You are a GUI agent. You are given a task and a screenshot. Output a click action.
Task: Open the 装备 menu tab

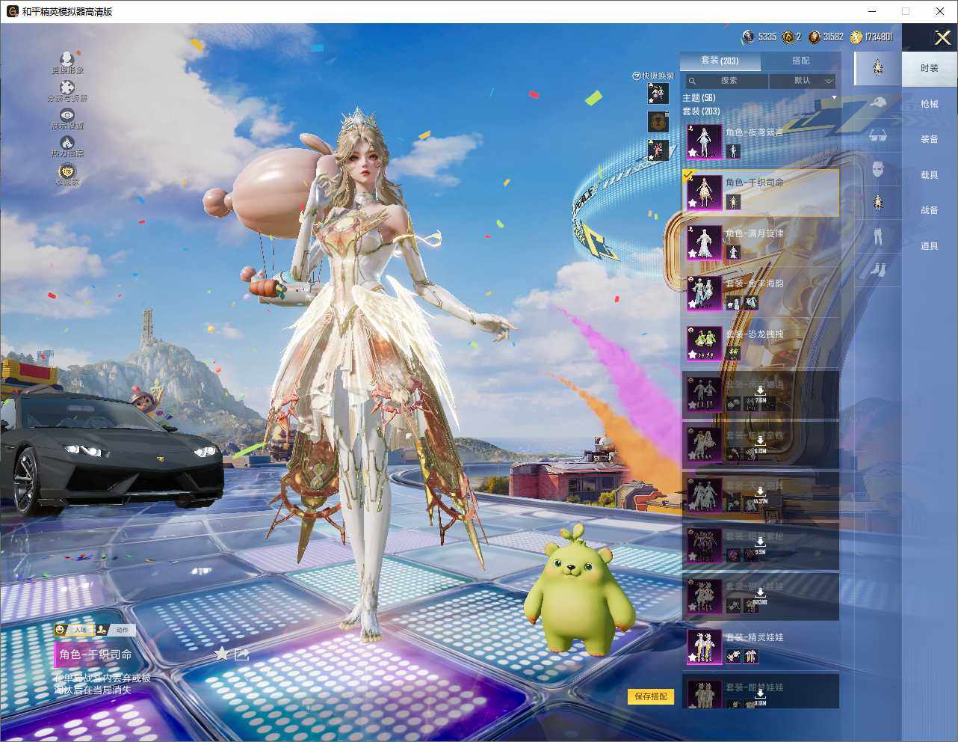[x=930, y=139]
